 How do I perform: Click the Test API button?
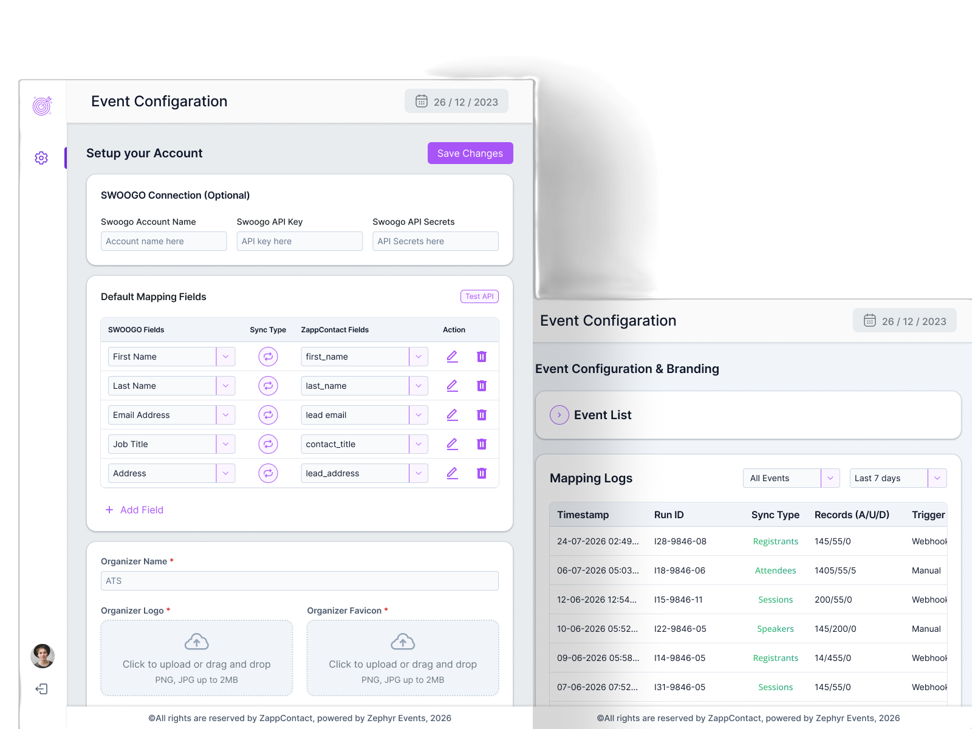point(479,296)
